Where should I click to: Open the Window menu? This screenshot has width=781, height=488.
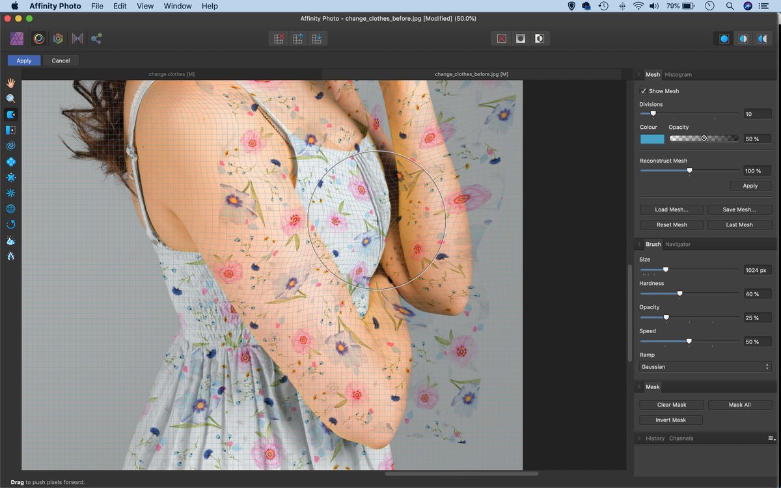point(177,6)
